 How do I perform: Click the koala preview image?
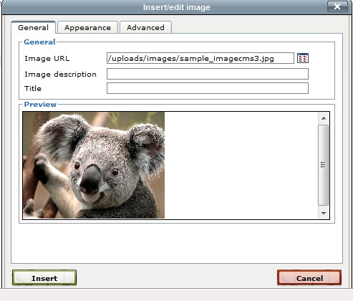click(94, 165)
